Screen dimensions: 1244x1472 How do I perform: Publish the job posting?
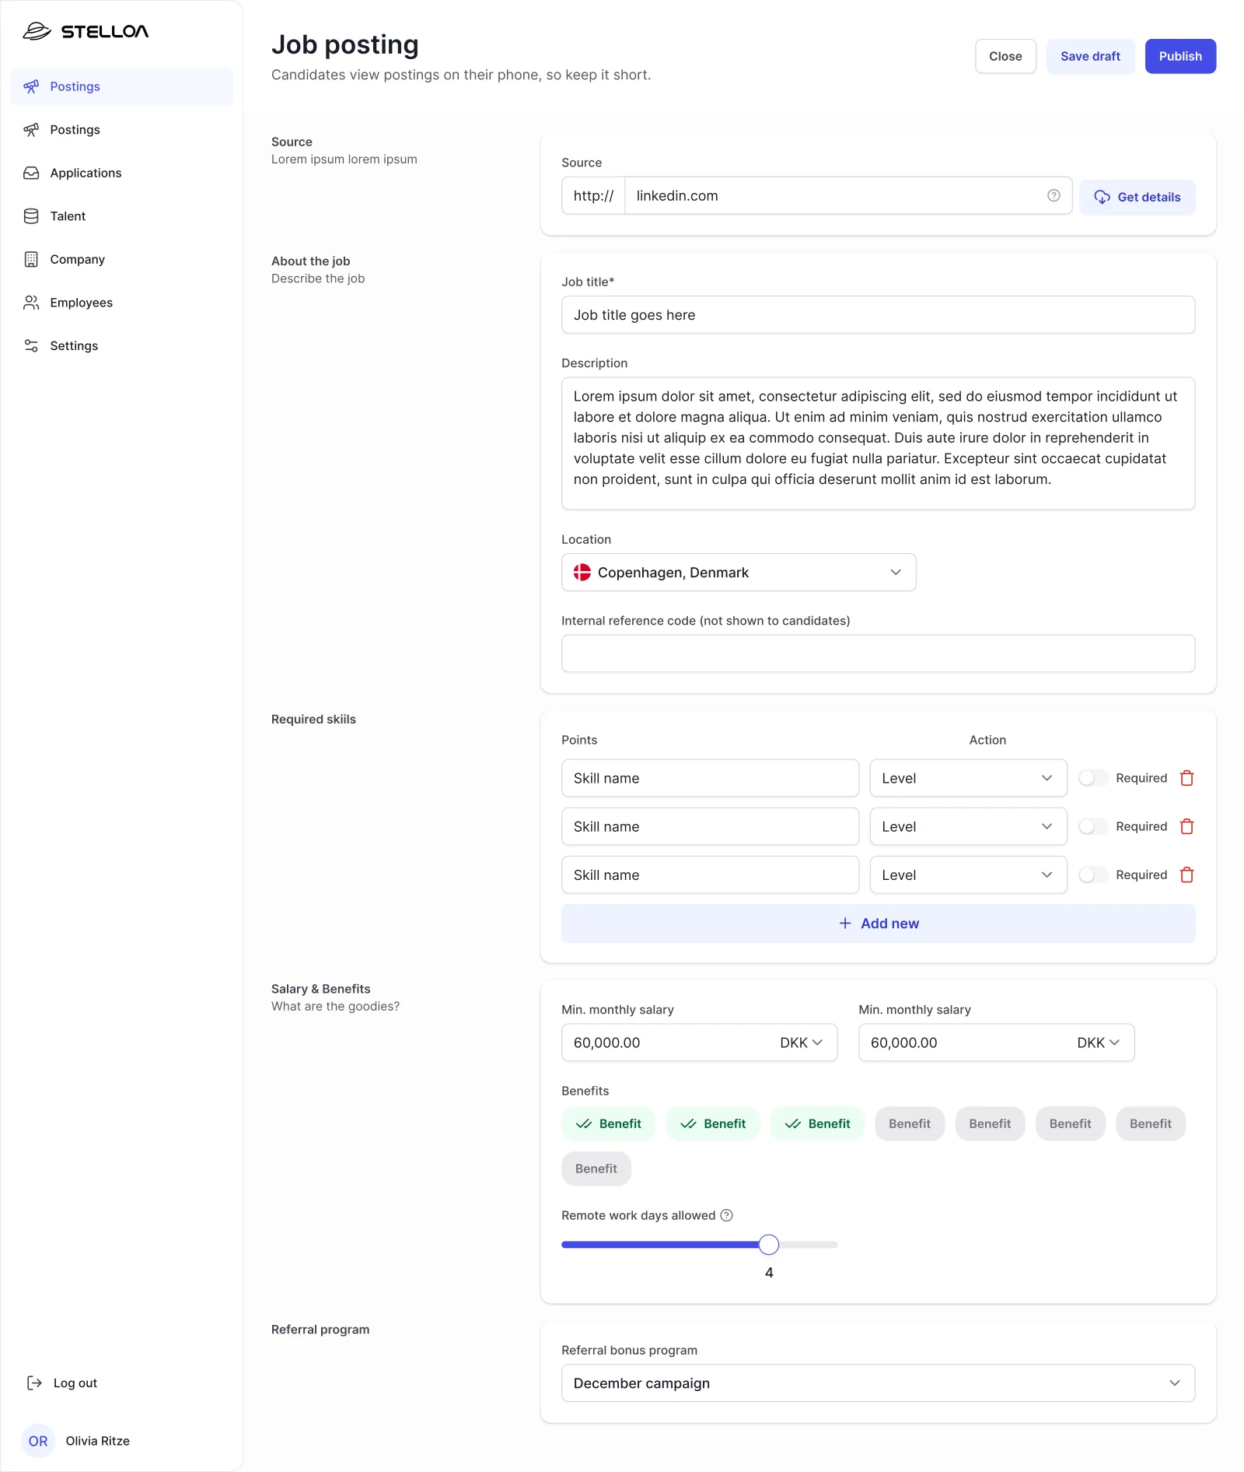coord(1180,56)
